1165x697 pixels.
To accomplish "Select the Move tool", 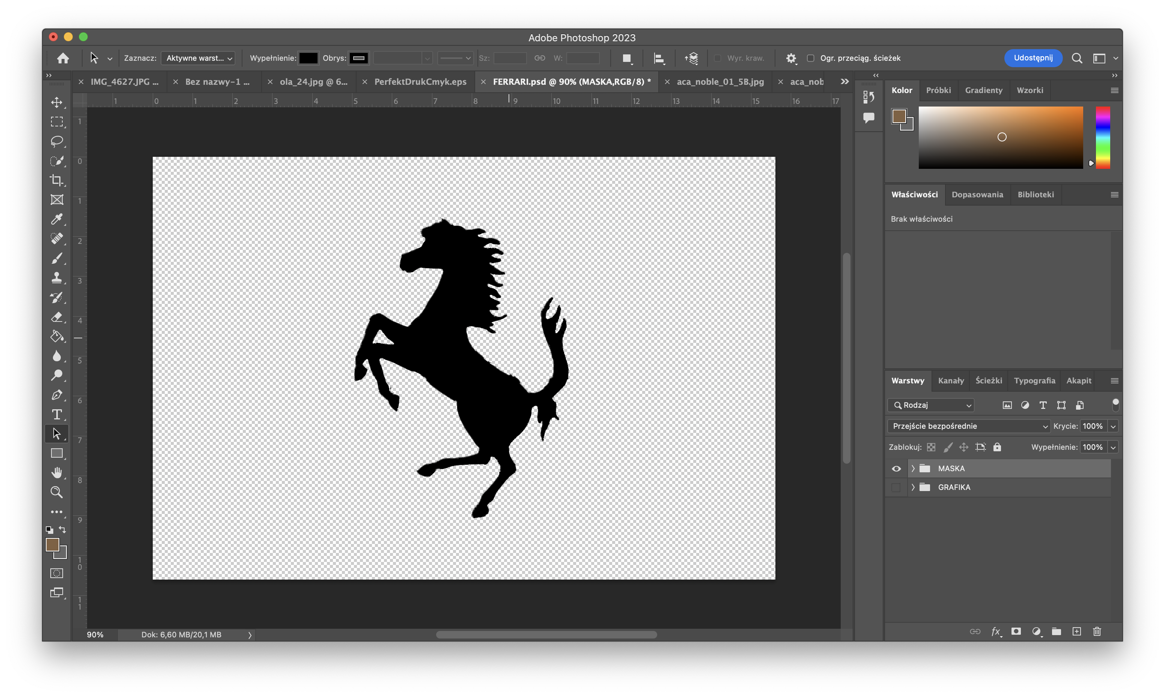I will (57, 102).
